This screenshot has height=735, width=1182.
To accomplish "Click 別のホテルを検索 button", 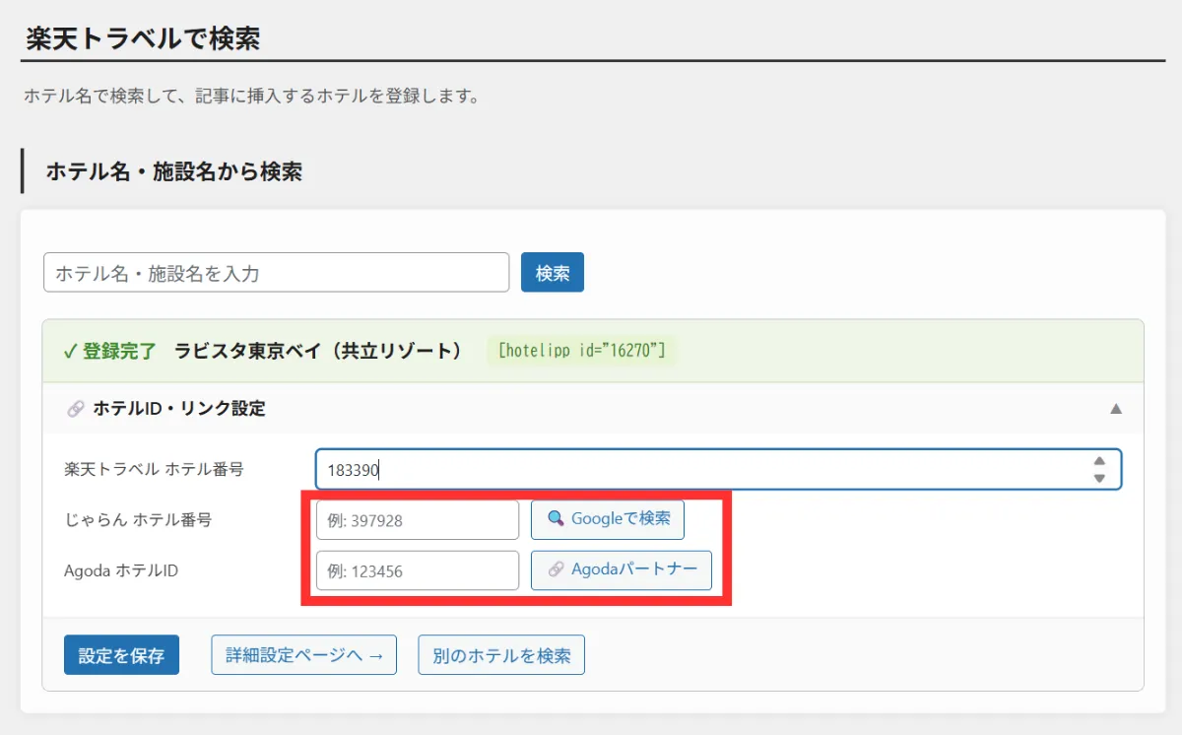I will point(501,655).
